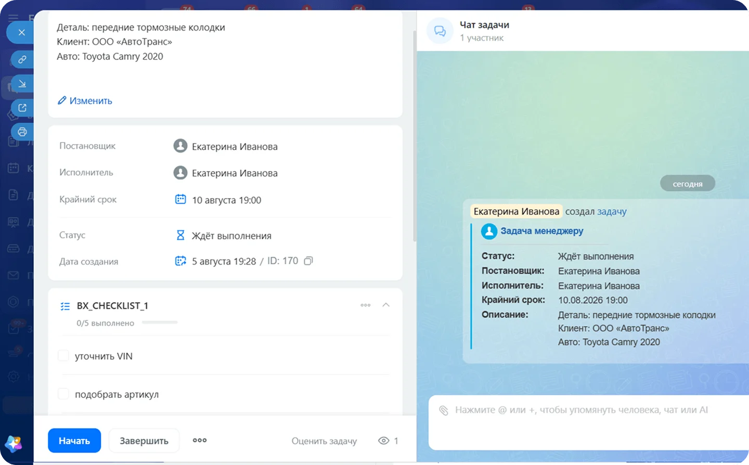
Task: Copy task ID 170 icon
Action: point(308,261)
